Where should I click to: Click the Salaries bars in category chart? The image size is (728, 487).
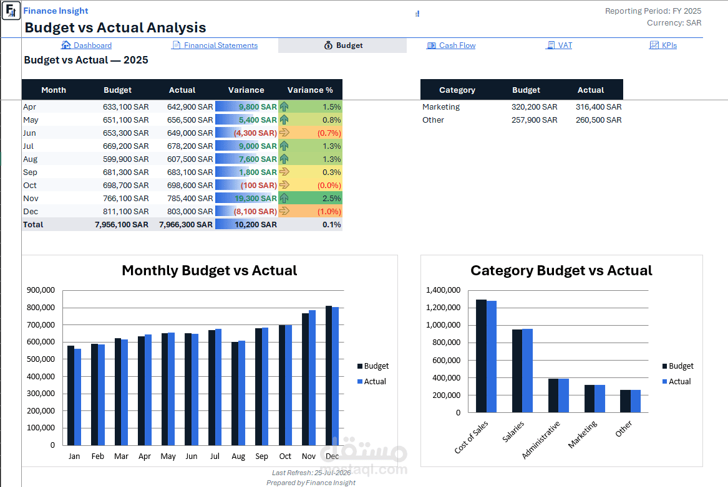pos(522,371)
